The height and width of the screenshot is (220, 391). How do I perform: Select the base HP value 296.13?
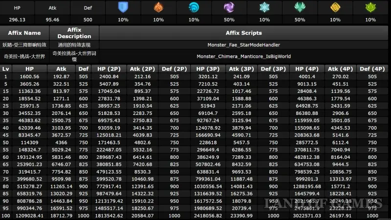click(x=17, y=20)
